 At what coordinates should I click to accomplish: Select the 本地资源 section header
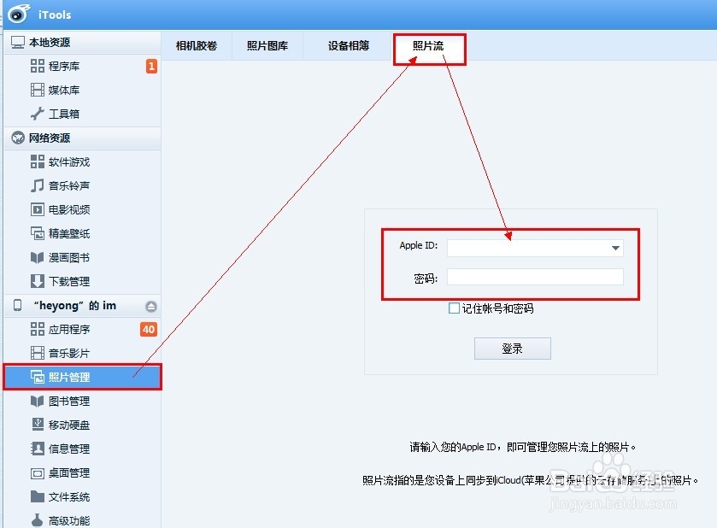click(x=82, y=43)
